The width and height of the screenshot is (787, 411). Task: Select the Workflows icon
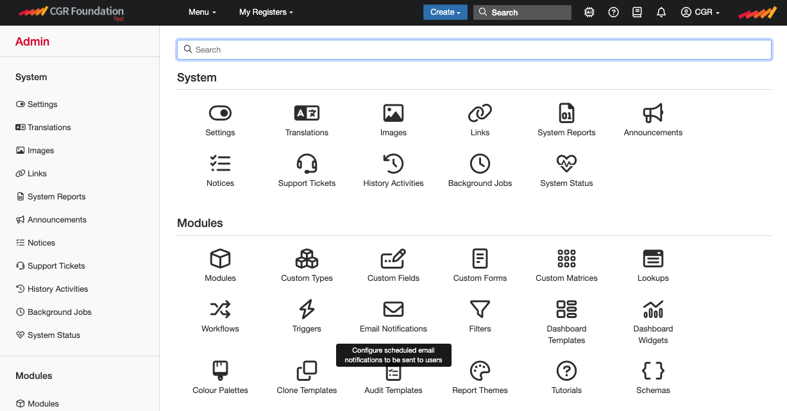click(220, 310)
